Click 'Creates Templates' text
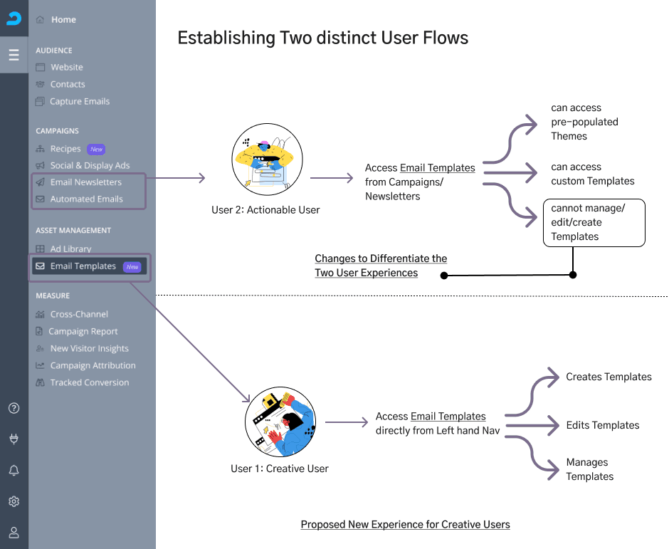Screen dimensions: 669x549 point(609,377)
